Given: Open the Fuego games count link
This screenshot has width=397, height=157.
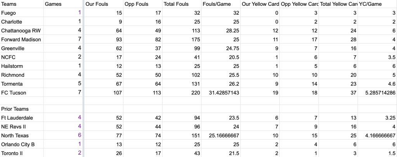Looking at the screenshot, I should tap(80, 13).
